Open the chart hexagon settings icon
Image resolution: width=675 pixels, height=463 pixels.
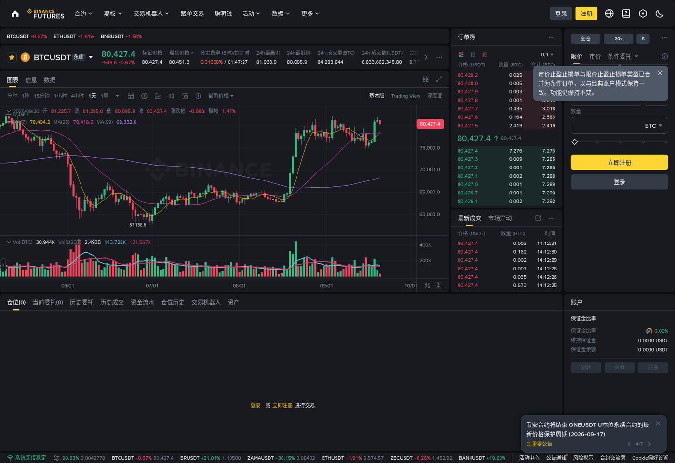(x=198, y=96)
